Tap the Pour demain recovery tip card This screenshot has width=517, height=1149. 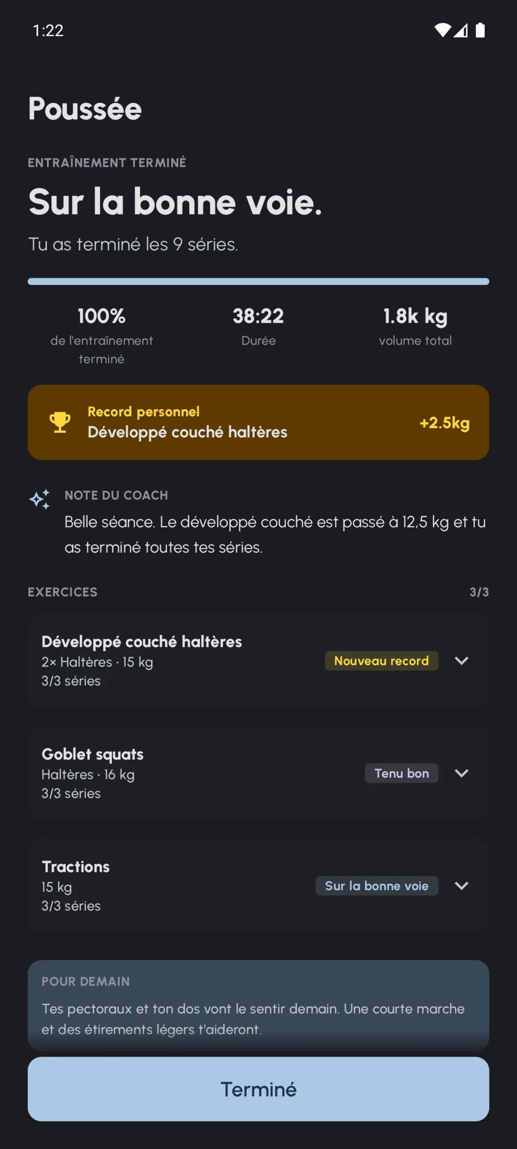[258, 1005]
